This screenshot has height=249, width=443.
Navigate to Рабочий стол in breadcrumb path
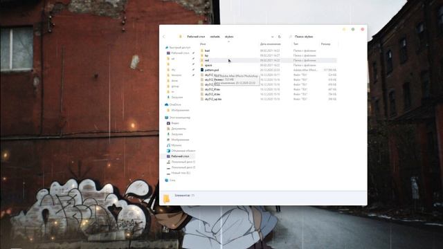pos(196,37)
